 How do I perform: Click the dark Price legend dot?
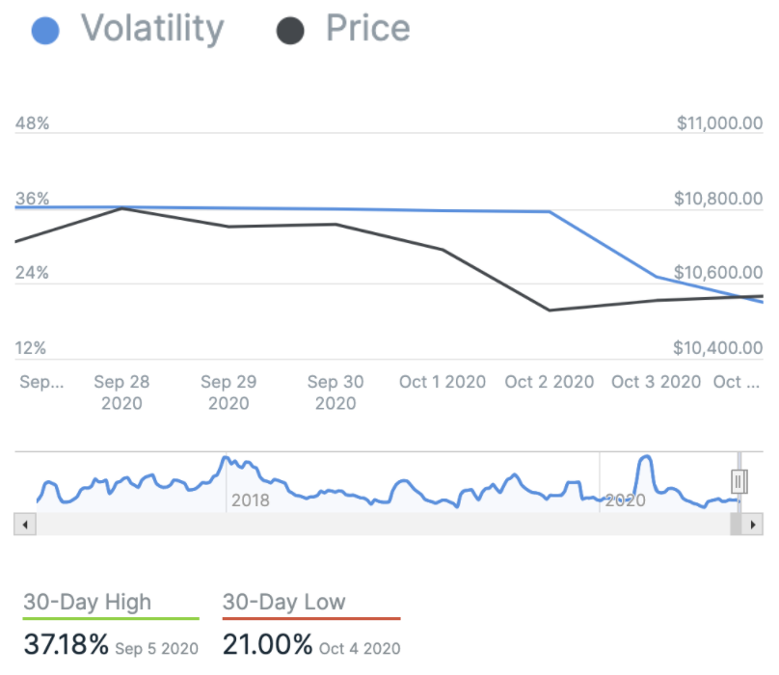pos(290,30)
